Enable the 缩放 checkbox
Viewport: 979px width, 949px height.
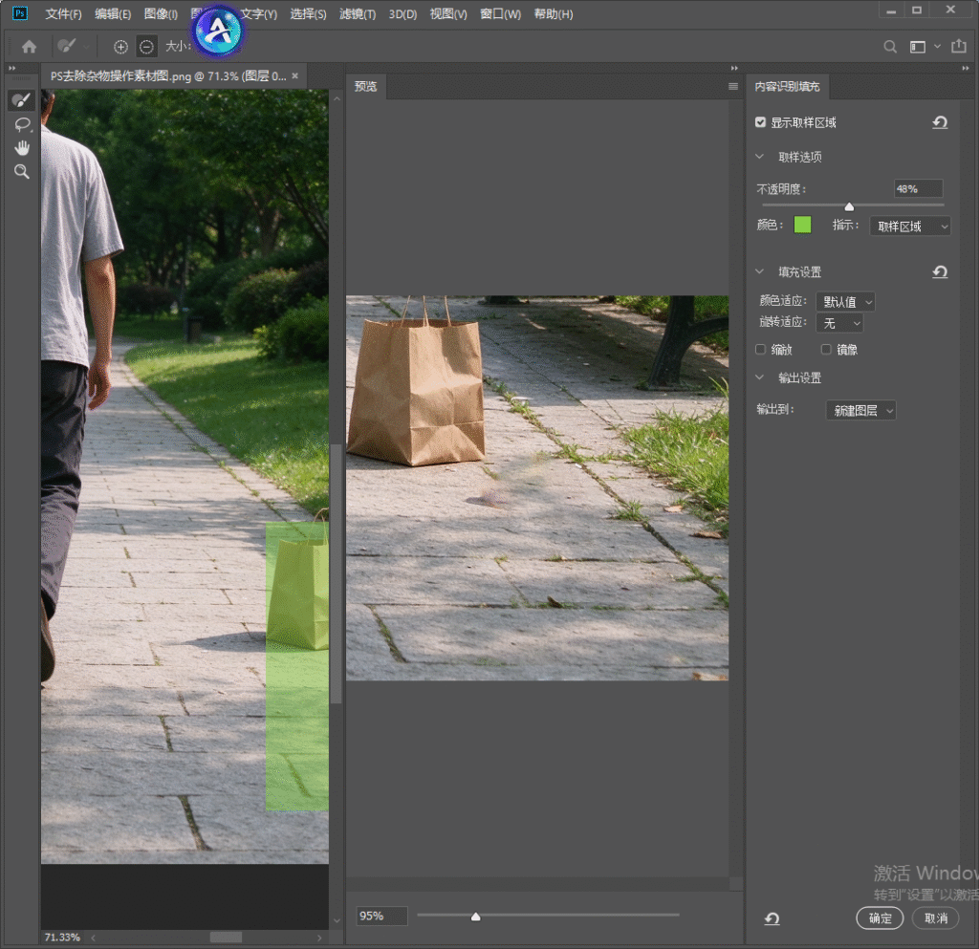(760, 350)
